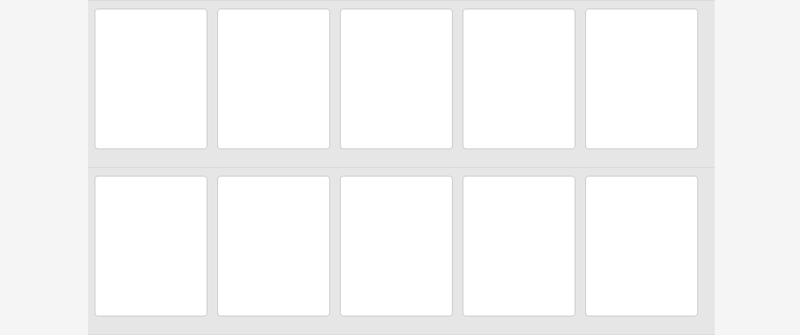800x335 pixels.
Task: Open the last card in the top row
Action: coord(641,79)
